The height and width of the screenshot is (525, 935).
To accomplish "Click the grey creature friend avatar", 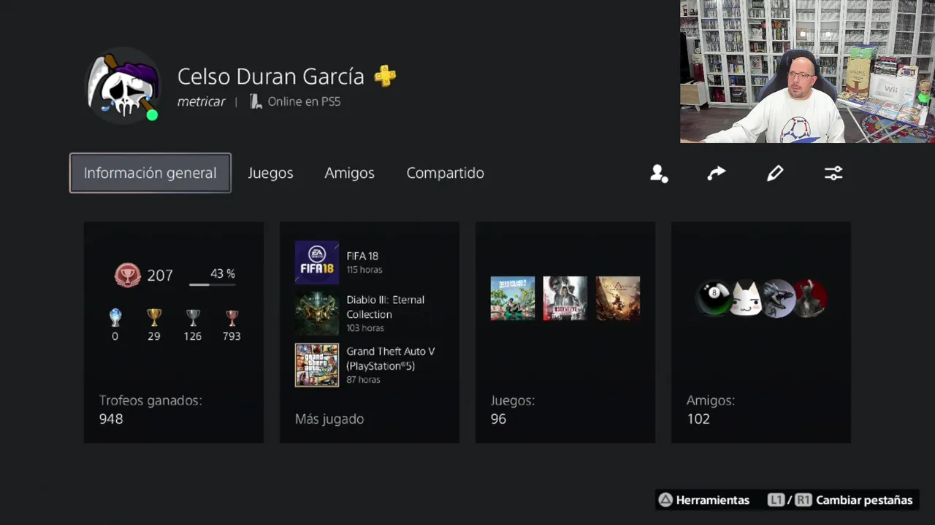I will [777, 298].
